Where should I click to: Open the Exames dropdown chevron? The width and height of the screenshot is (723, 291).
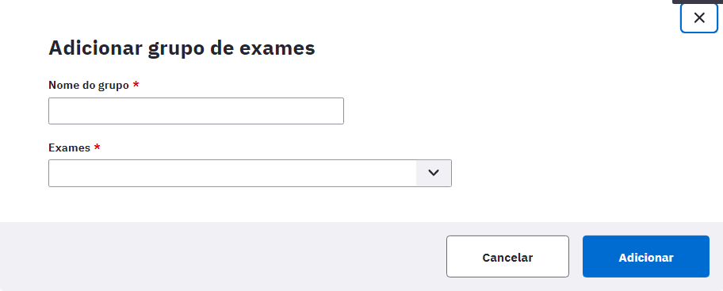tap(434, 173)
